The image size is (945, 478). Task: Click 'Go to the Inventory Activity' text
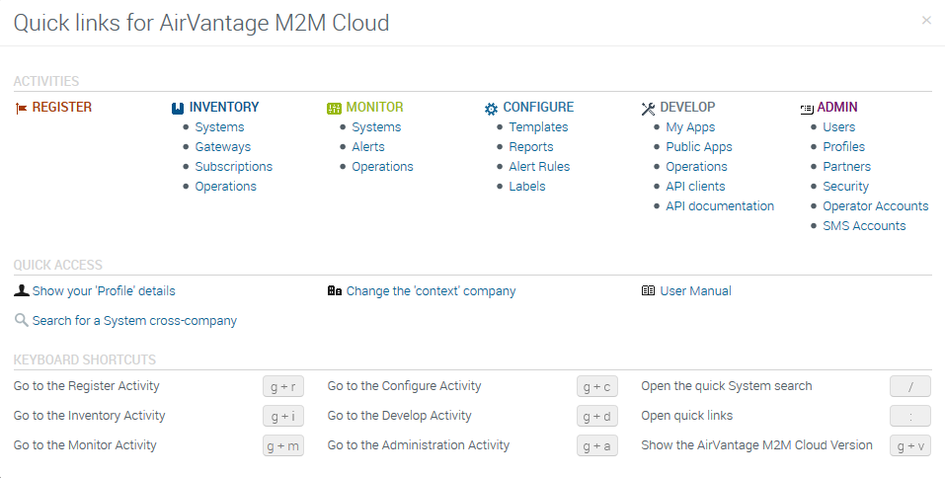click(89, 416)
